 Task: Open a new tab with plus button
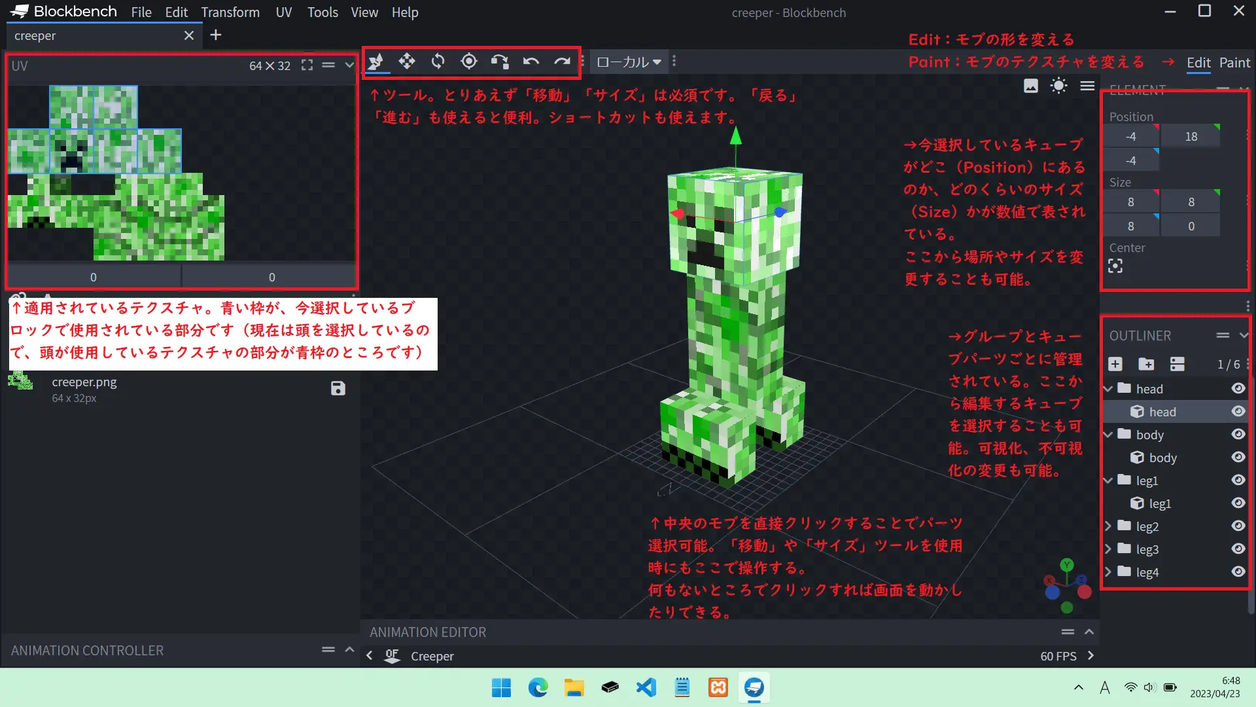coord(216,35)
